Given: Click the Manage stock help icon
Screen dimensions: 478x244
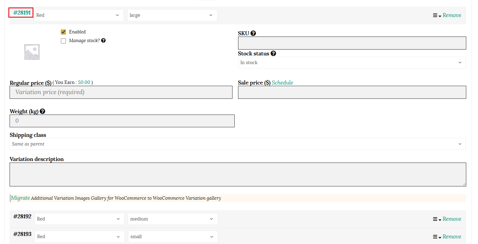Looking at the screenshot, I should (103, 40).
